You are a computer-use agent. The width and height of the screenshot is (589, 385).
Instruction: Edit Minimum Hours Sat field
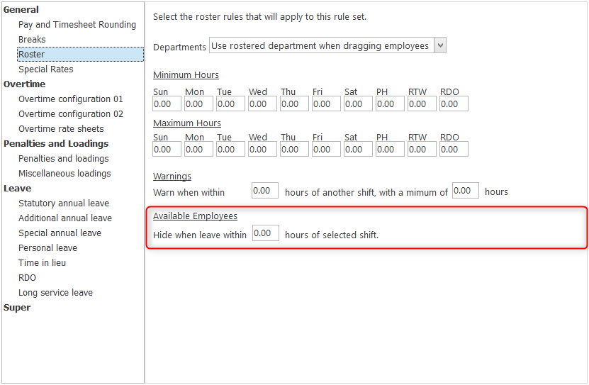359,104
